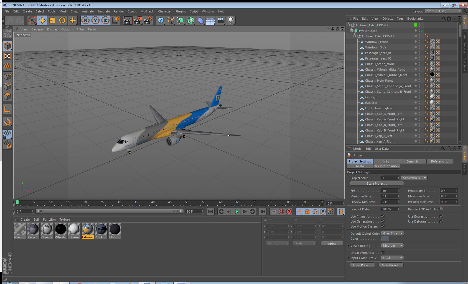Open the spline pen tool icon

pos(171,20)
